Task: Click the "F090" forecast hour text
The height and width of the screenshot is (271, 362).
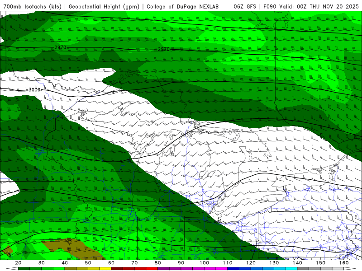Action: click(270, 6)
